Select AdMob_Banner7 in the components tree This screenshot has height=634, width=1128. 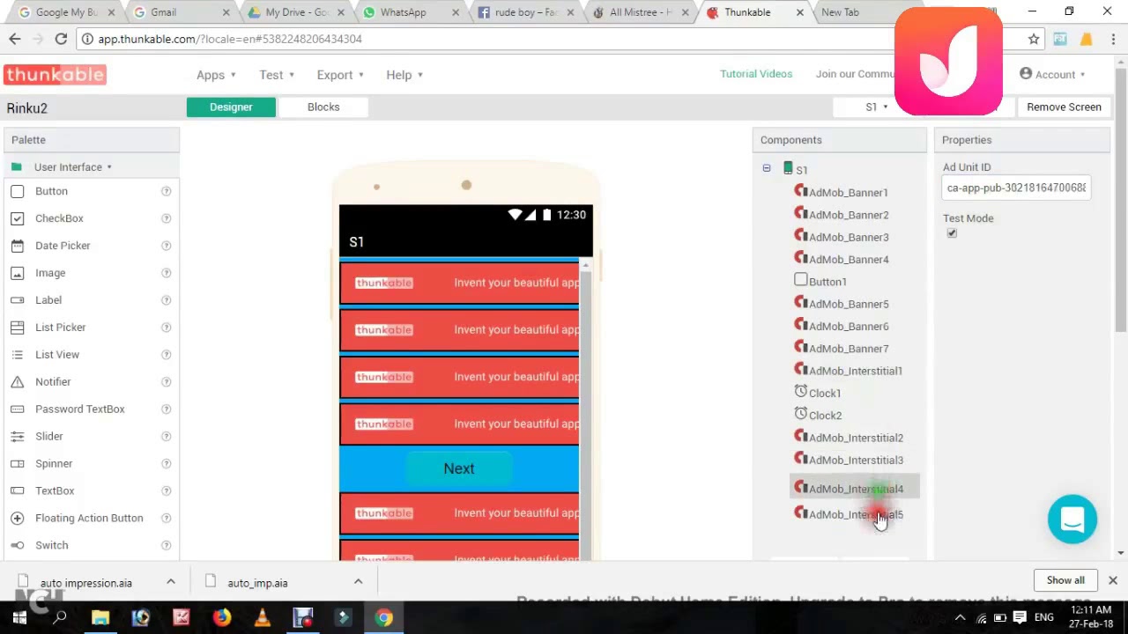(849, 349)
